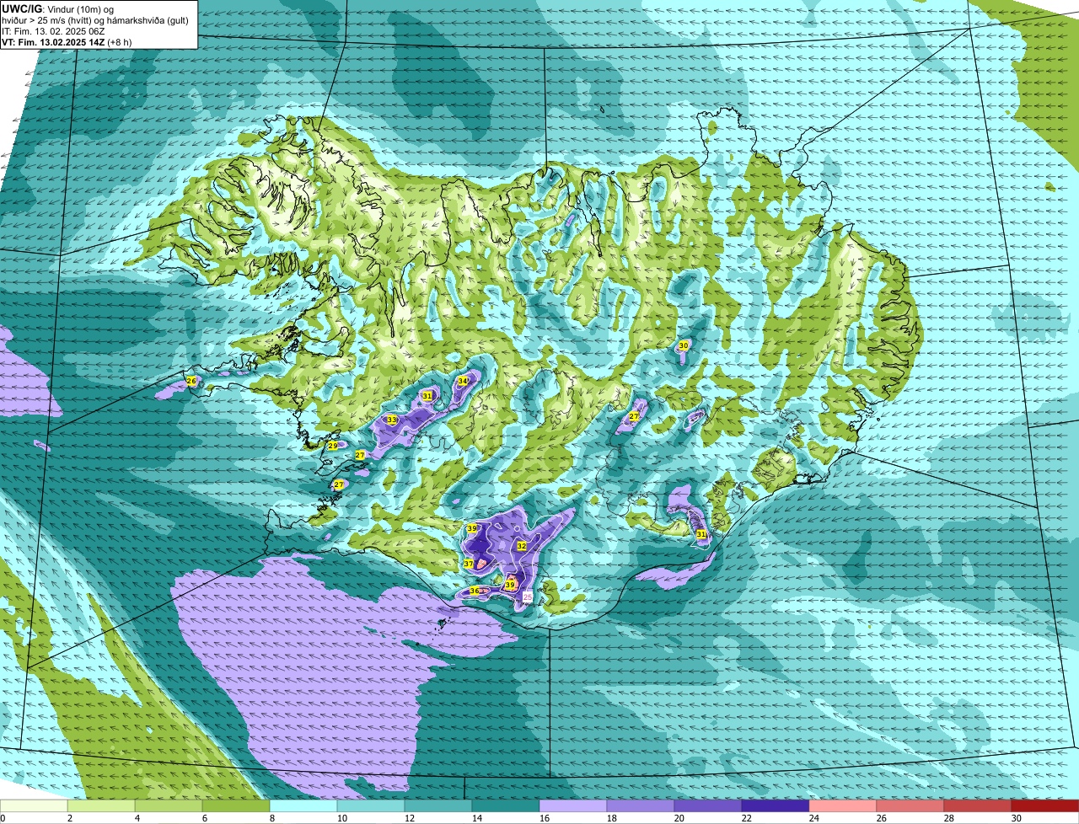The width and height of the screenshot is (1079, 824).
Task: Pick the red 28–30 m/s legend swatch
Action: (x=978, y=805)
